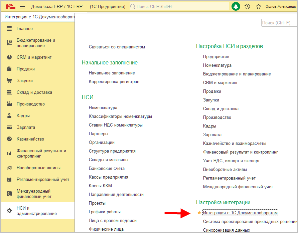Click the Финансовый результат chart icon
Viewport: 298px width, 233px height.
(9, 153)
